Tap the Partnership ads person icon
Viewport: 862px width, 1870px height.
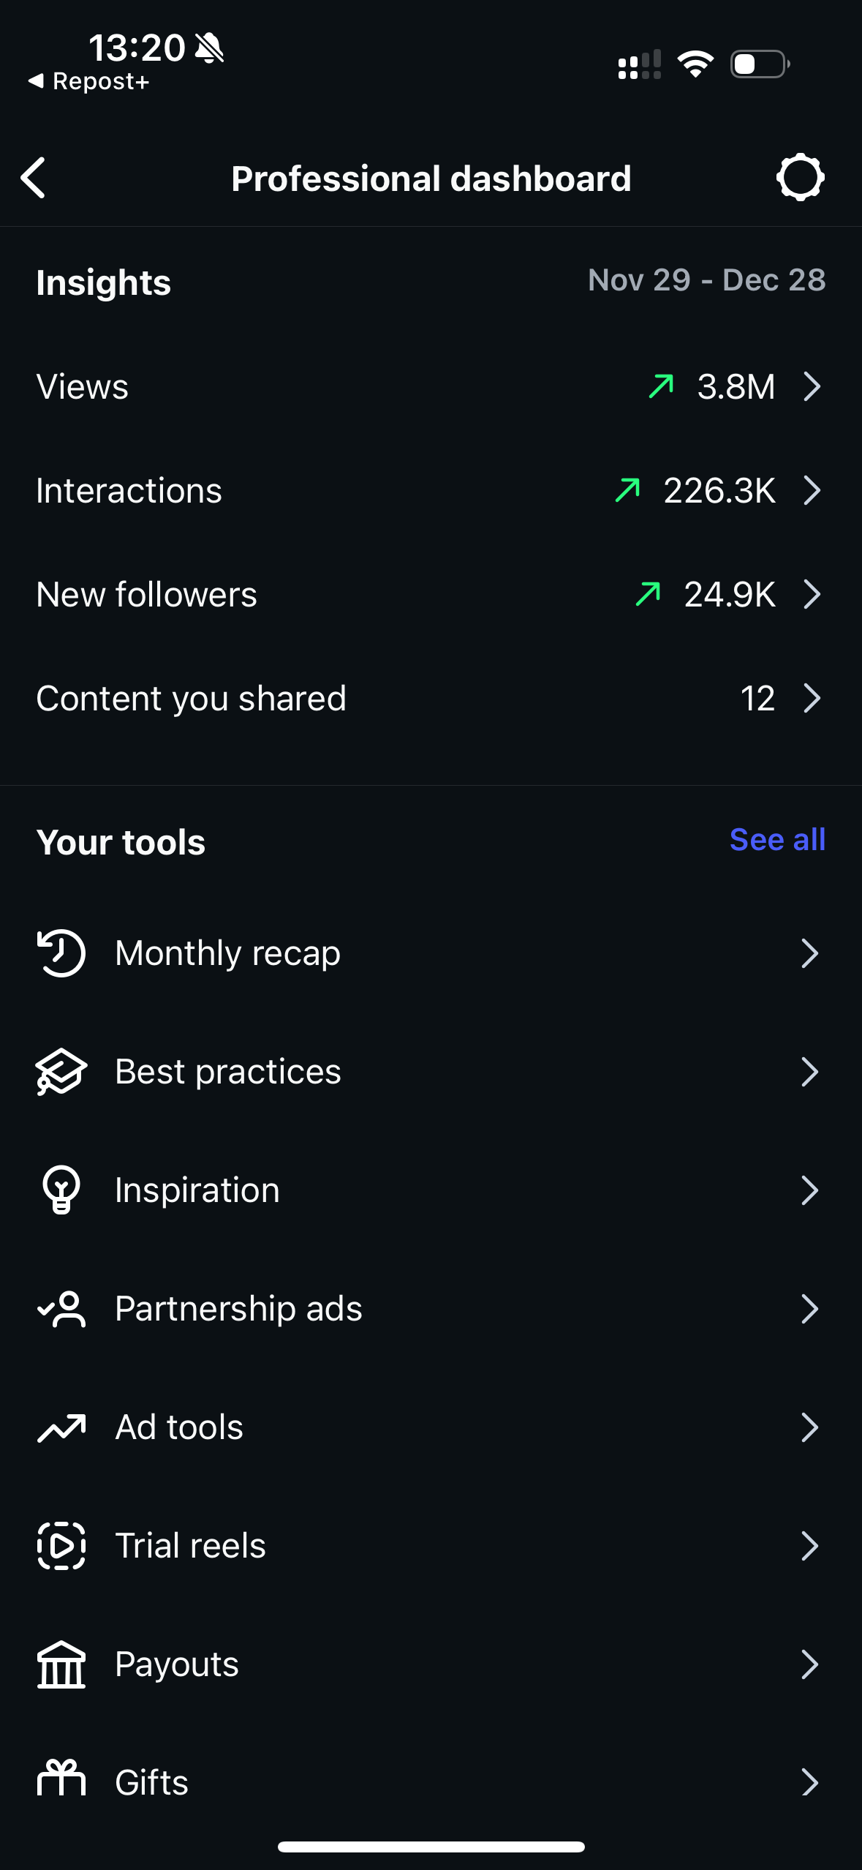tap(61, 1309)
